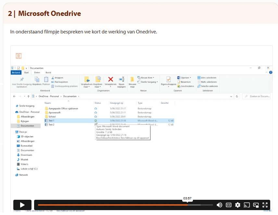Click the cast to device icon
Image resolution: width=278 pixels, height=215 pixels.
tap(246, 205)
